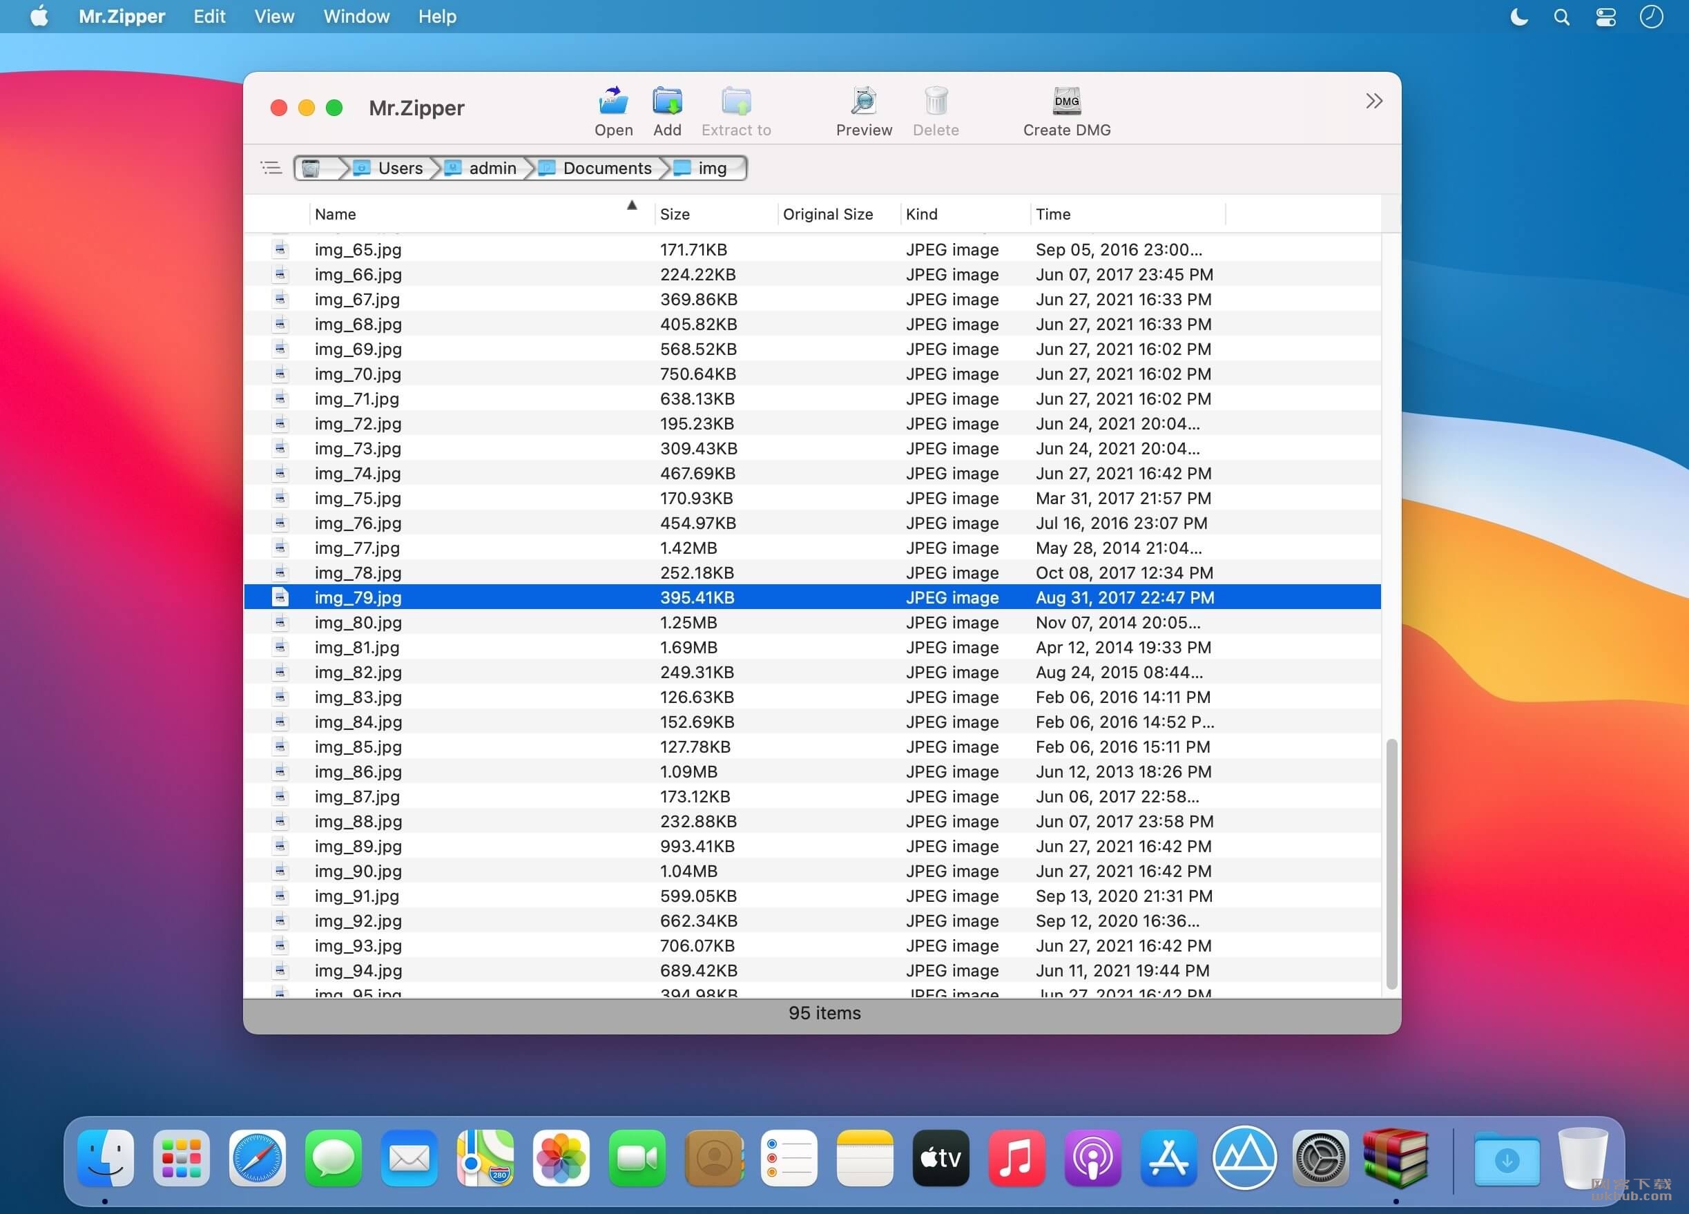Open Mail from the Dock
This screenshot has height=1214, width=1689.
409,1157
